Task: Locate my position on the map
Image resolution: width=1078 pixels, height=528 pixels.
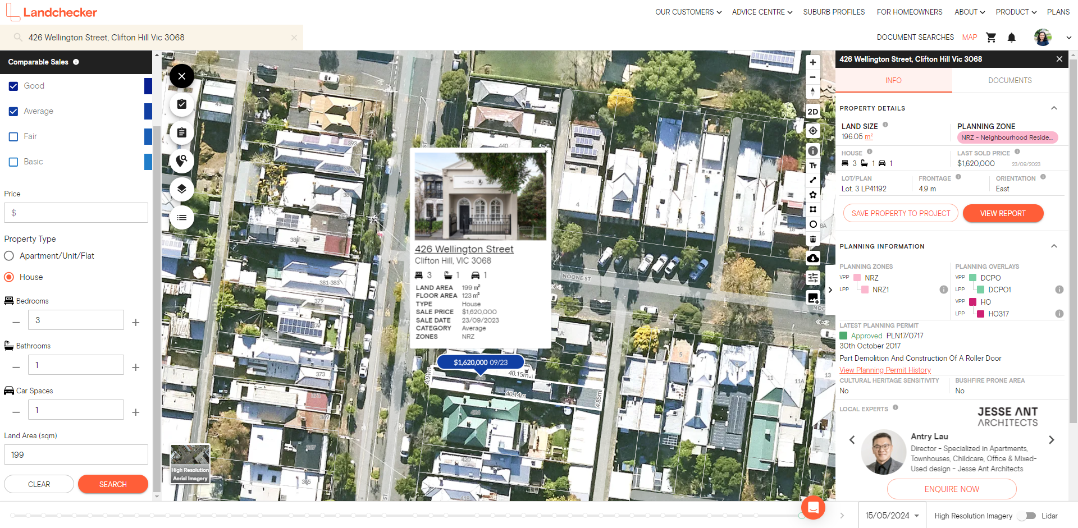Action: click(812, 131)
